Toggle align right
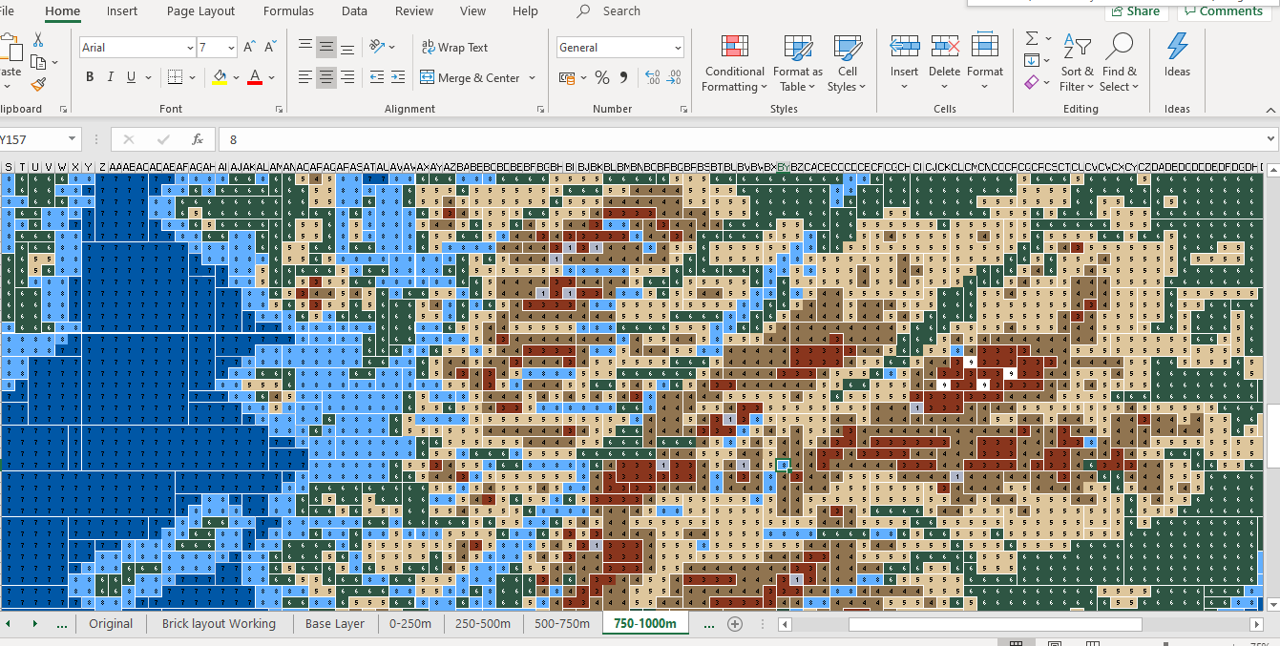Screen dimensions: 1280x646 pyautogui.click(x=347, y=77)
